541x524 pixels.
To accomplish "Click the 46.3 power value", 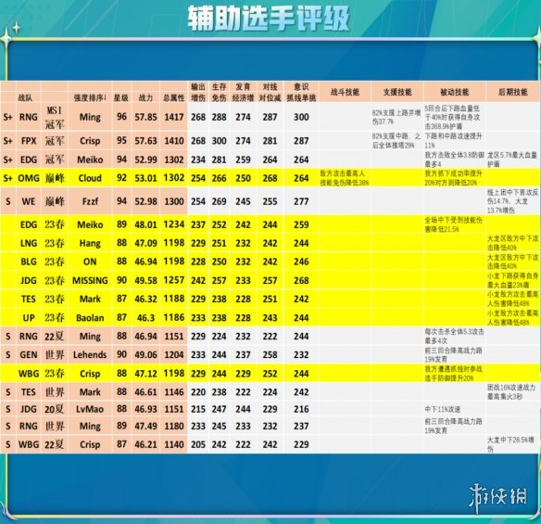I will pos(145,318).
